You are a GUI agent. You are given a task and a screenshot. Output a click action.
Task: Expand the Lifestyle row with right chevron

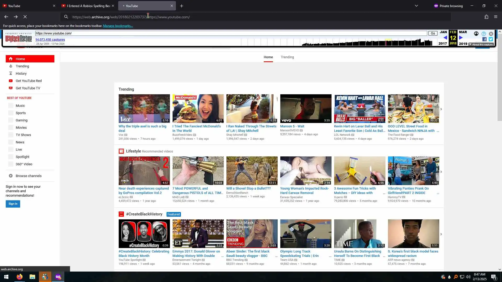pos(441,172)
